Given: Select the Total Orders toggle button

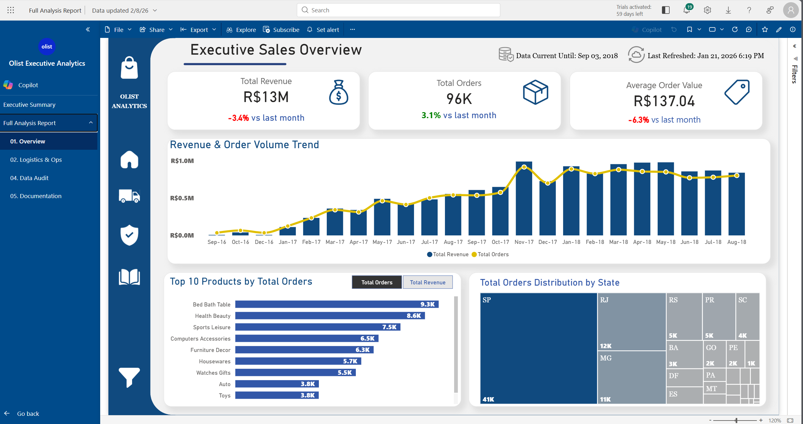Looking at the screenshot, I should (x=377, y=282).
